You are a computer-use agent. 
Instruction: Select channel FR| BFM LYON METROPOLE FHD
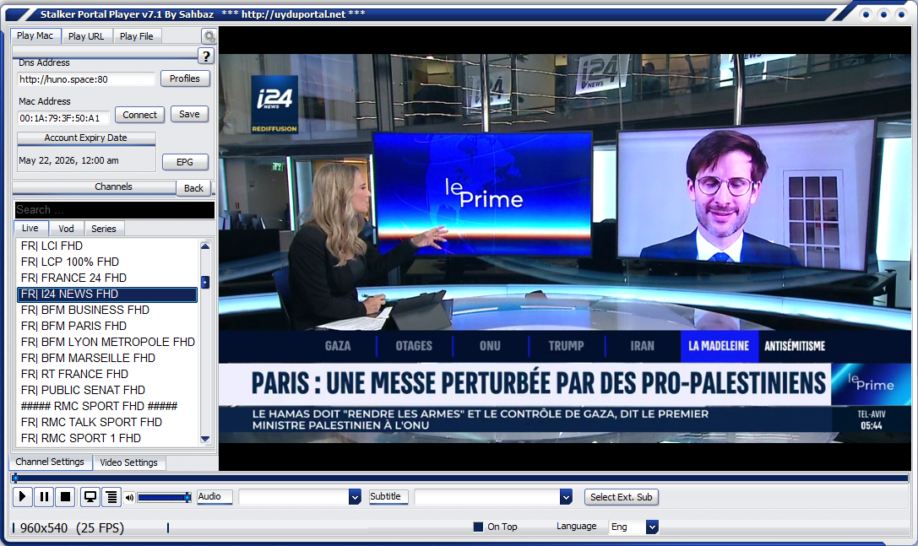[x=107, y=342]
